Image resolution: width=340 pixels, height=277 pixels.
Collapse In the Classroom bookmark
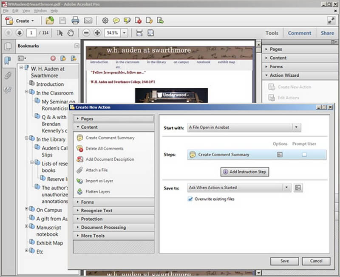click(26, 92)
